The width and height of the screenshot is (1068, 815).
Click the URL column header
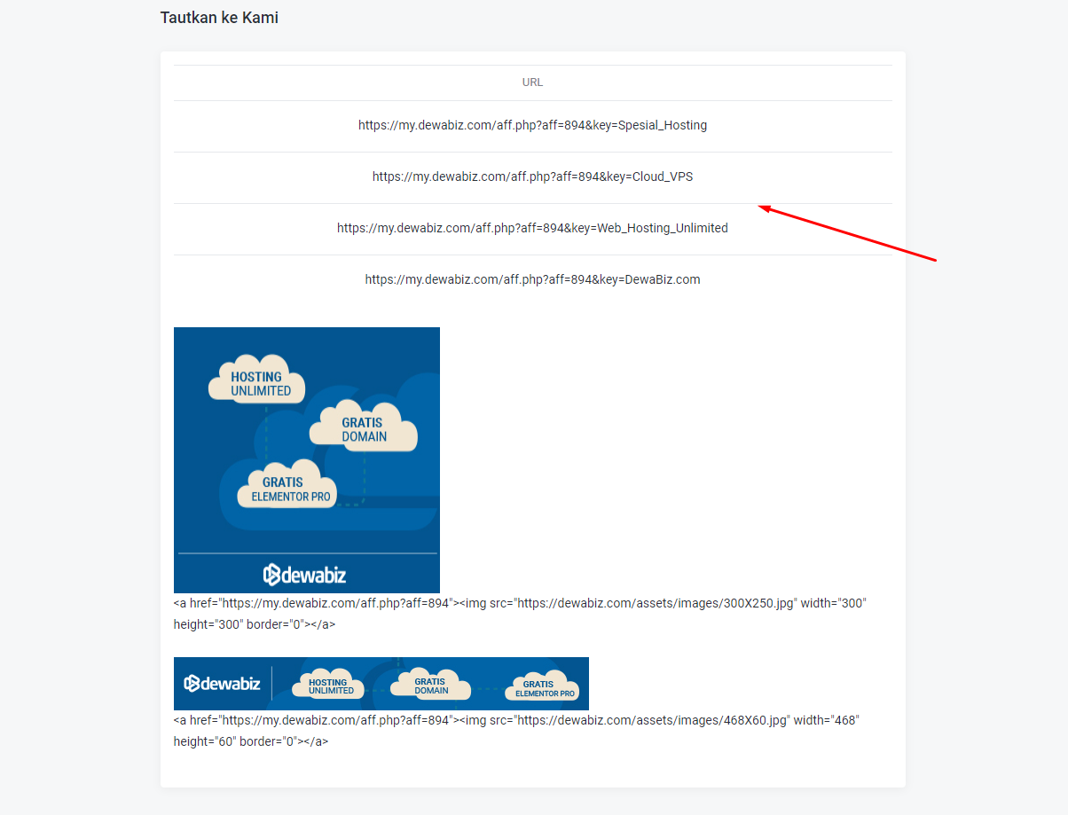coord(532,82)
